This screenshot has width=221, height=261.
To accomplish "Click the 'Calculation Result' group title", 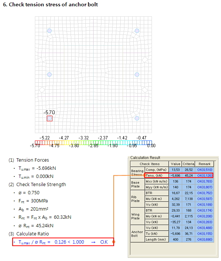I will (x=145, y=158).
